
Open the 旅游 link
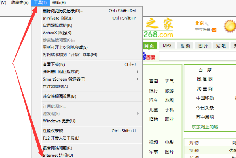pyautogui.click(x=169, y=91)
